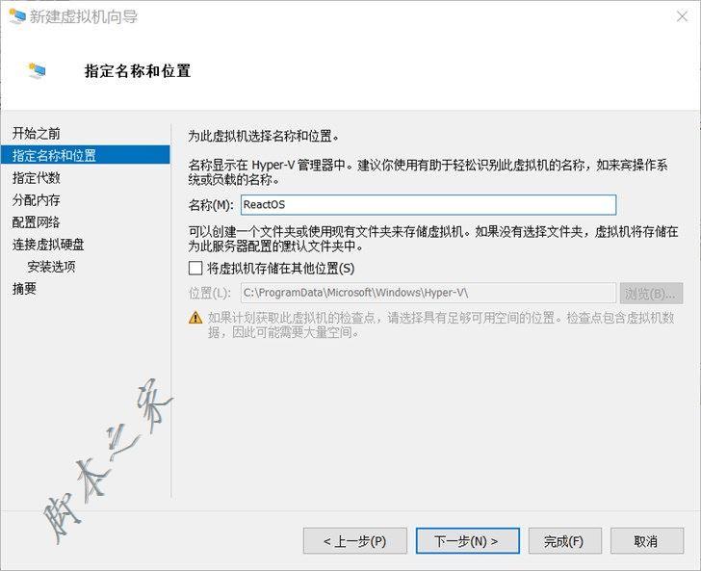Image resolution: width=701 pixels, height=571 pixels.
Task: Click the wizard icon in title bar
Action: tap(17, 16)
